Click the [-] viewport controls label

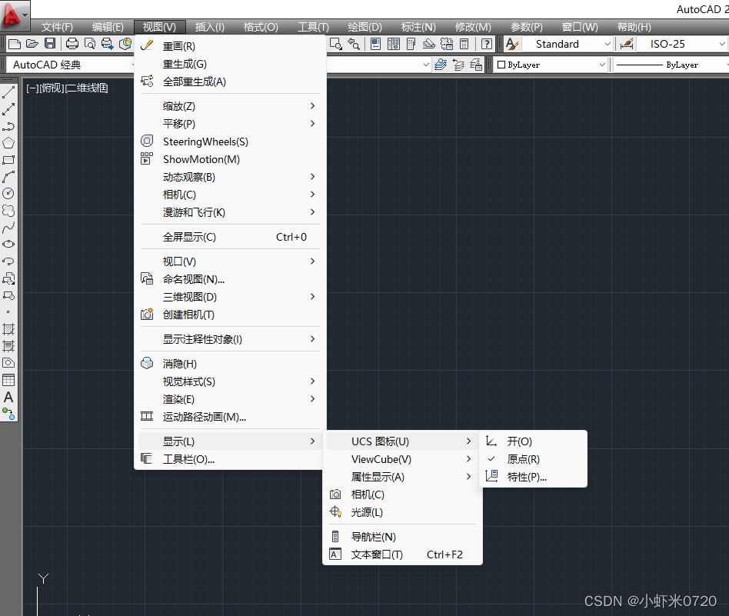point(32,88)
